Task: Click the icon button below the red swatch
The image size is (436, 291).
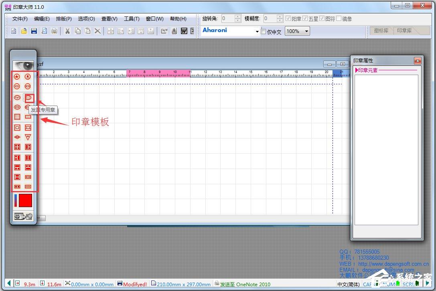Action: tap(23, 216)
